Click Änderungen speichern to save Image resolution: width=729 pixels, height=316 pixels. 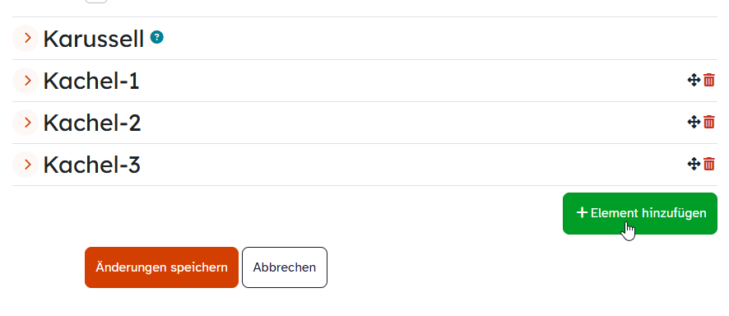pyautogui.click(x=161, y=267)
